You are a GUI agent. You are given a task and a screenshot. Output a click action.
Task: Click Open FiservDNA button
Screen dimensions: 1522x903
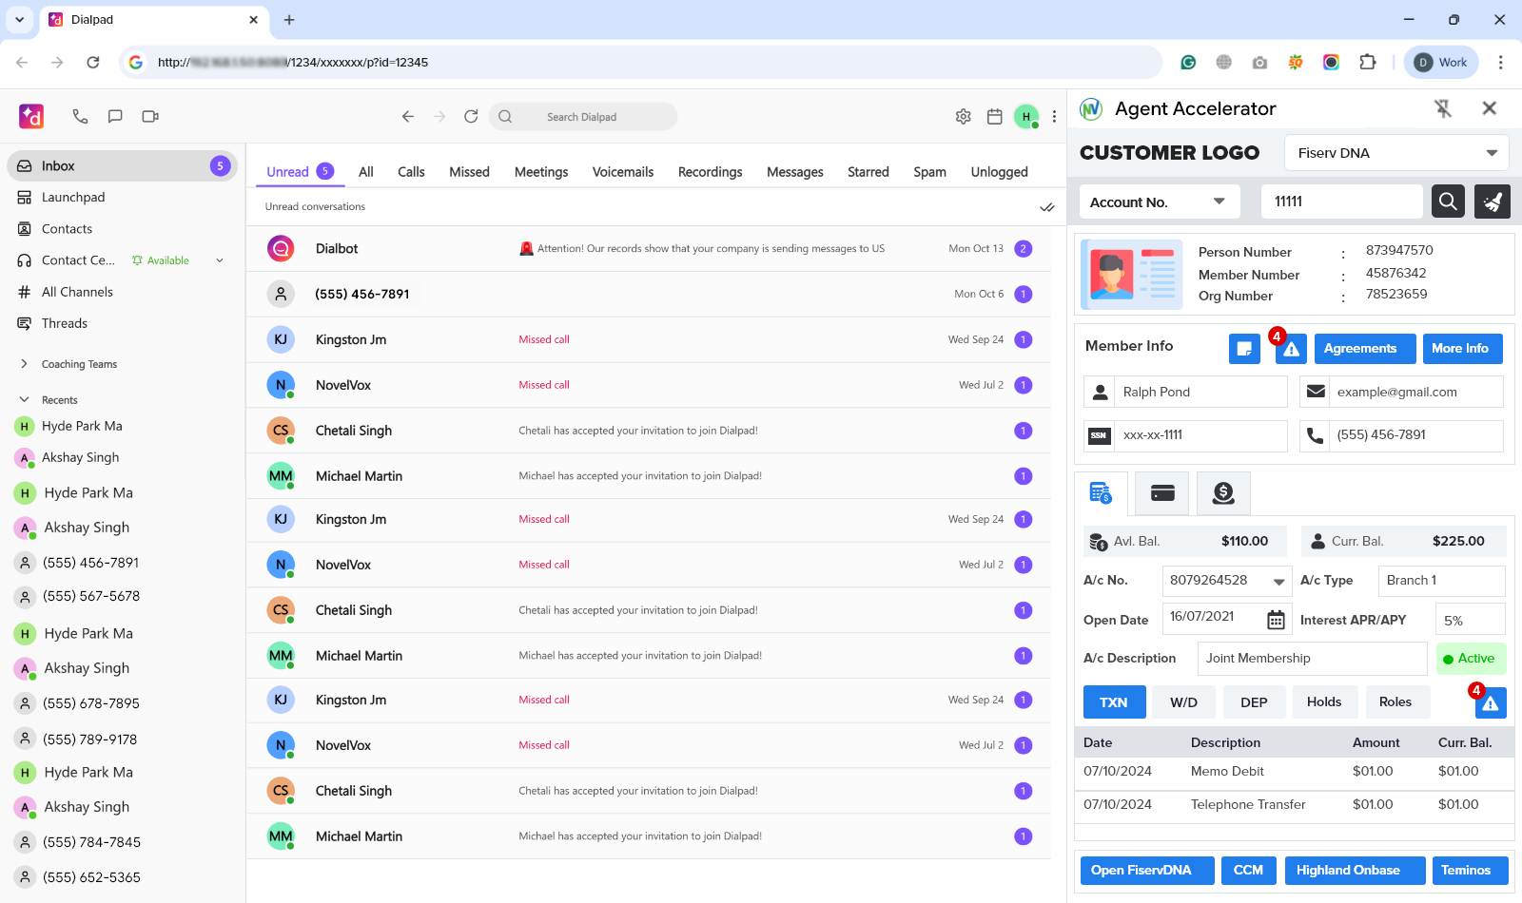(x=1147, y=871)
